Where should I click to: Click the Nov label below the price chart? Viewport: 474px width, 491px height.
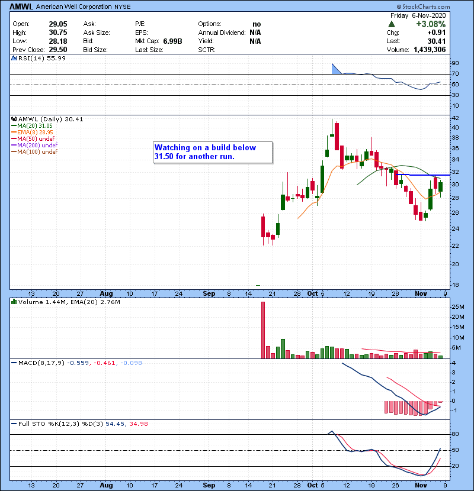(x=421, y=293)
